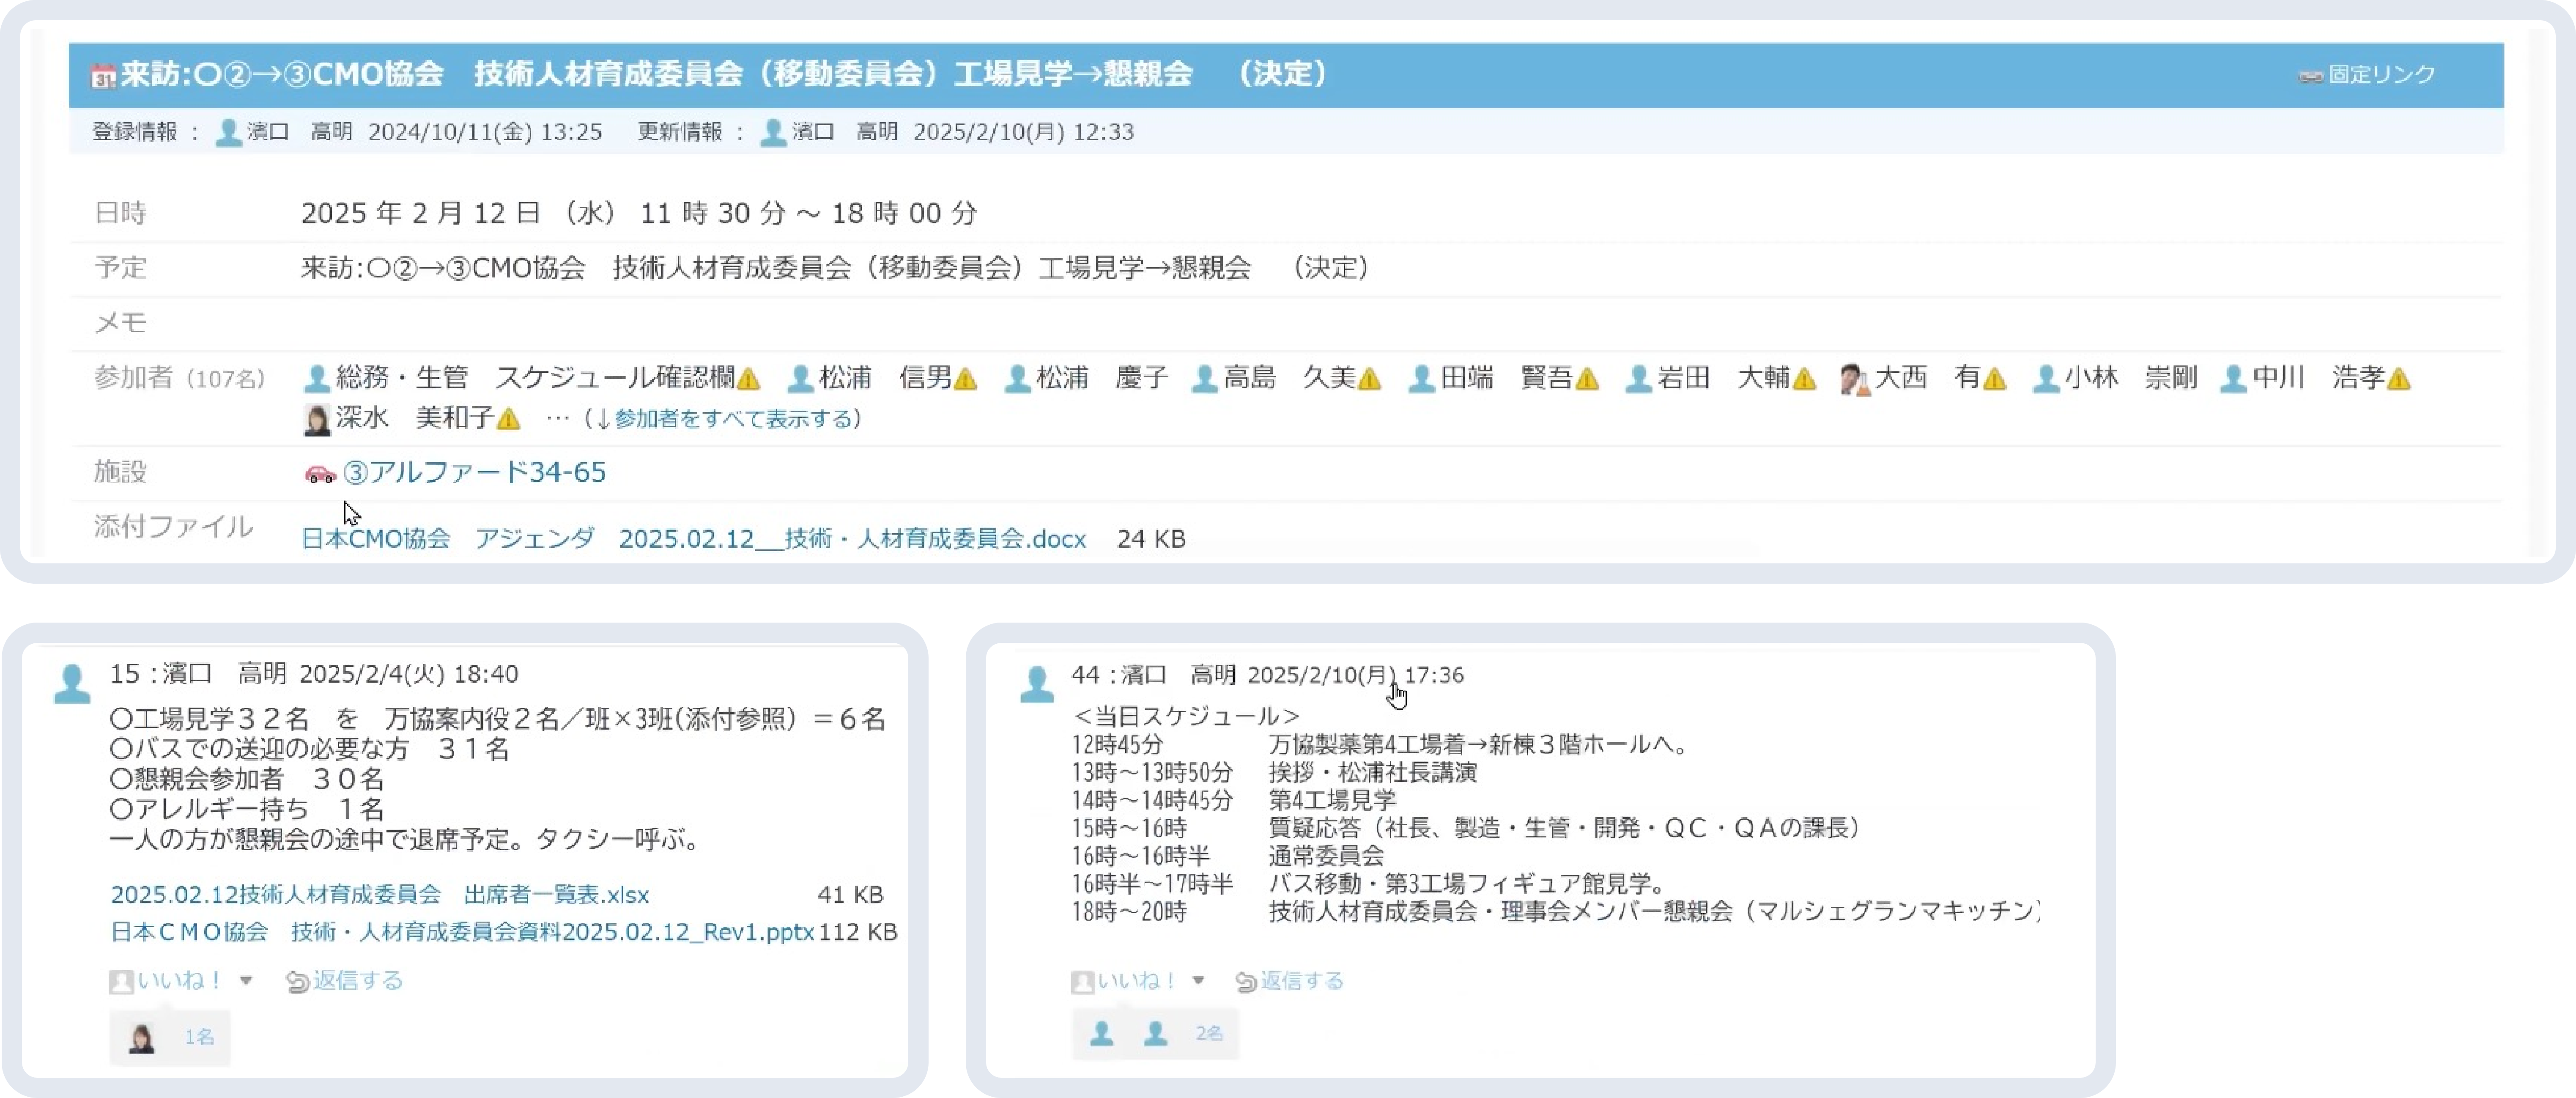Viewport: 2576px width, 1098px height.
Task: Click the red car facility icon
Action: [x=320, y=474]
